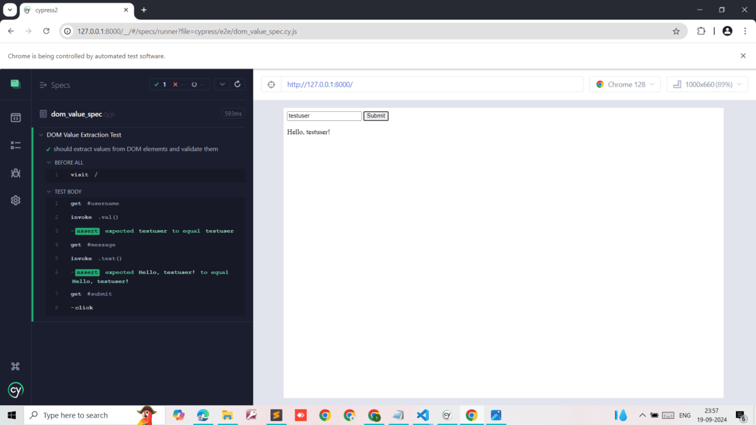The image size is (756, 425).
Task: Select the 'invoke .text()' command entry
Action: point(145,259)
